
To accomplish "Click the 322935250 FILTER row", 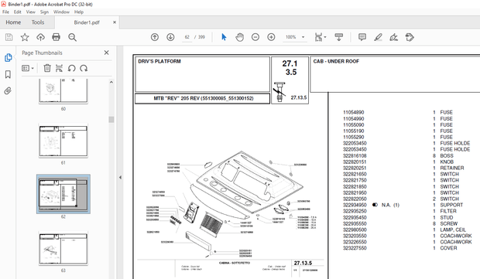I will [x=399, y=211].
